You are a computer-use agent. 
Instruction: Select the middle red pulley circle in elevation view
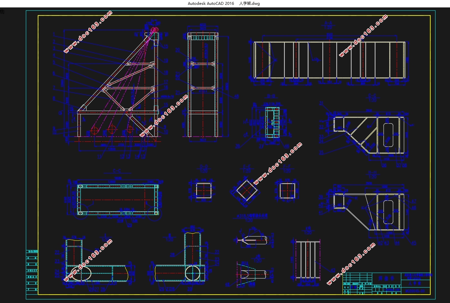coord(112,130)
